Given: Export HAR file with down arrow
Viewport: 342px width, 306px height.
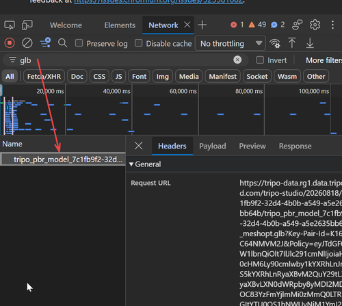Looking at the screenshot, I should click(310, 43).
